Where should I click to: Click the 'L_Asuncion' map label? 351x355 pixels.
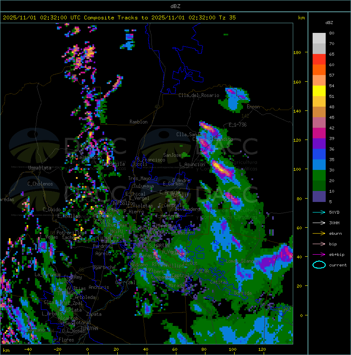(x=192, y=164)
